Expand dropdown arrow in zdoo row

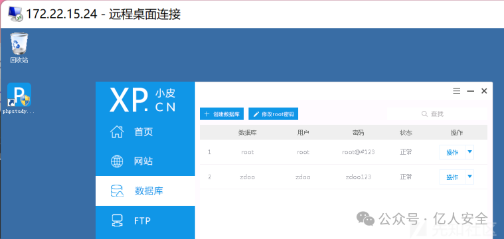(469, 177)
